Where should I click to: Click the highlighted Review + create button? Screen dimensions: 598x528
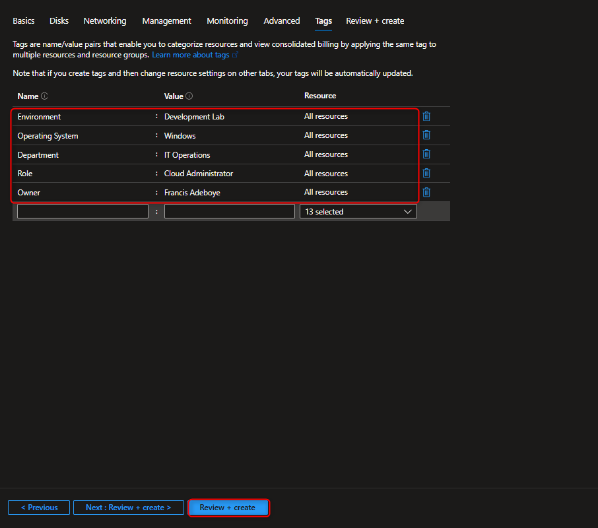[228, 508]
